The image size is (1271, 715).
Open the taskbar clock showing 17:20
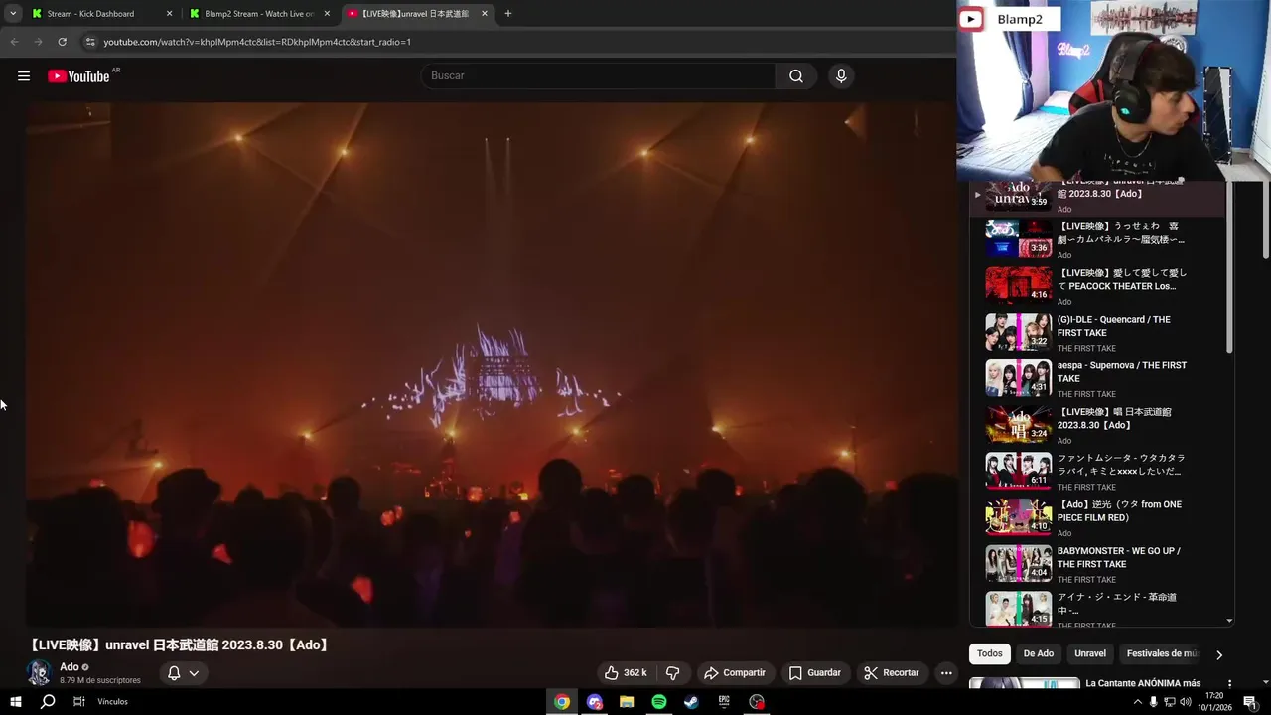coord(1214,702)
